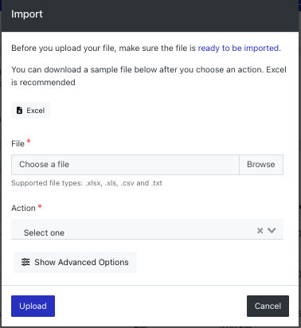Open the 'ready to be imported' link

[x=240, y=48]
